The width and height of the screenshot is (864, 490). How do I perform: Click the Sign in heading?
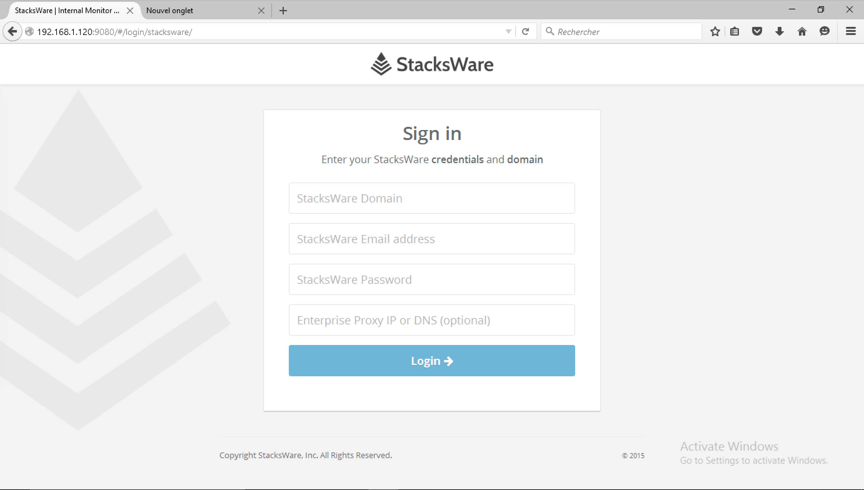point(432,134)
